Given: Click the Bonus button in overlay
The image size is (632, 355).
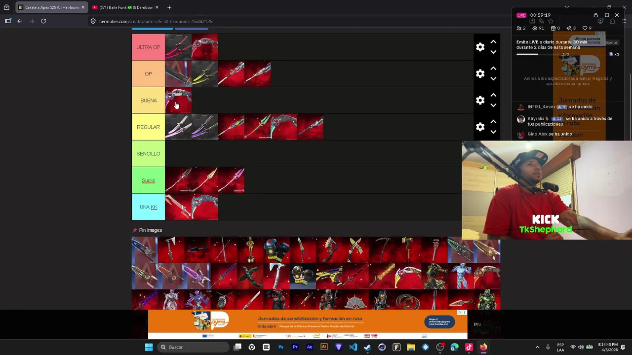Looking at the screenshot, I should point(611,43).
